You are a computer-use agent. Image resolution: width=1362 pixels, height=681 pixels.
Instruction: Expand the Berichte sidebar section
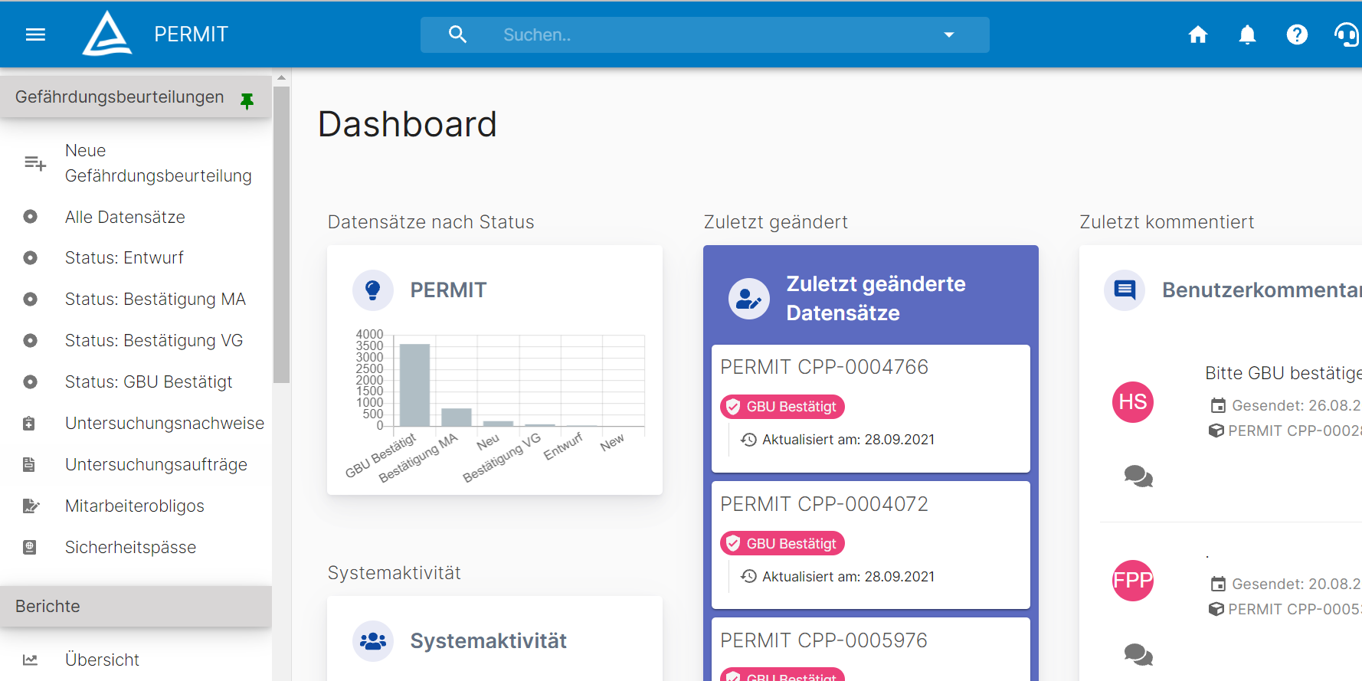136,607
